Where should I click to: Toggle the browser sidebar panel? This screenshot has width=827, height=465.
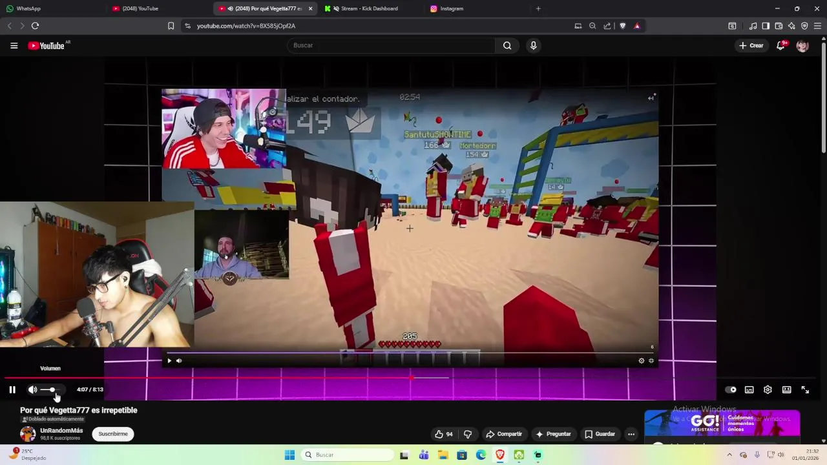pyautogui.click(x=766, y=26)
